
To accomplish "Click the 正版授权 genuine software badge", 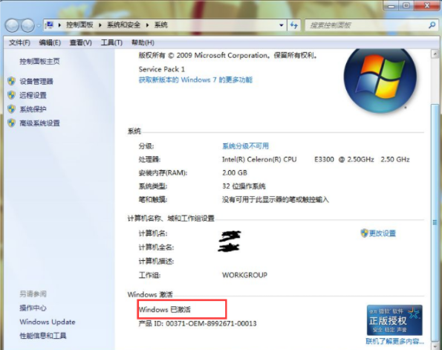I will (x=394, y=320).
